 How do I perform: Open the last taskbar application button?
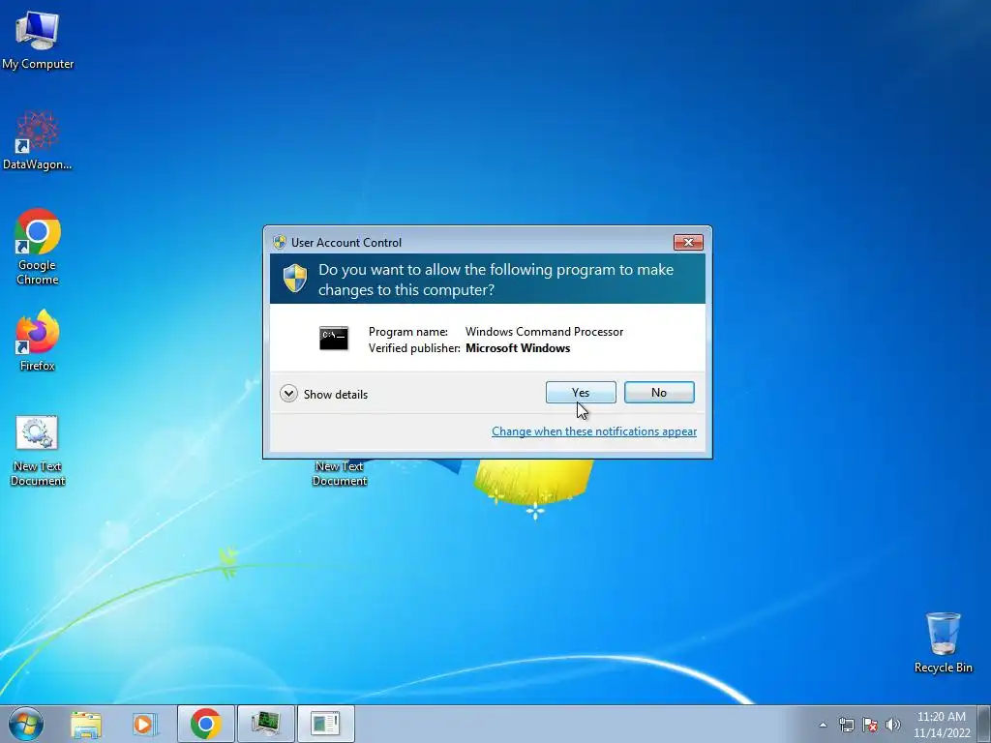pos(325,724)
